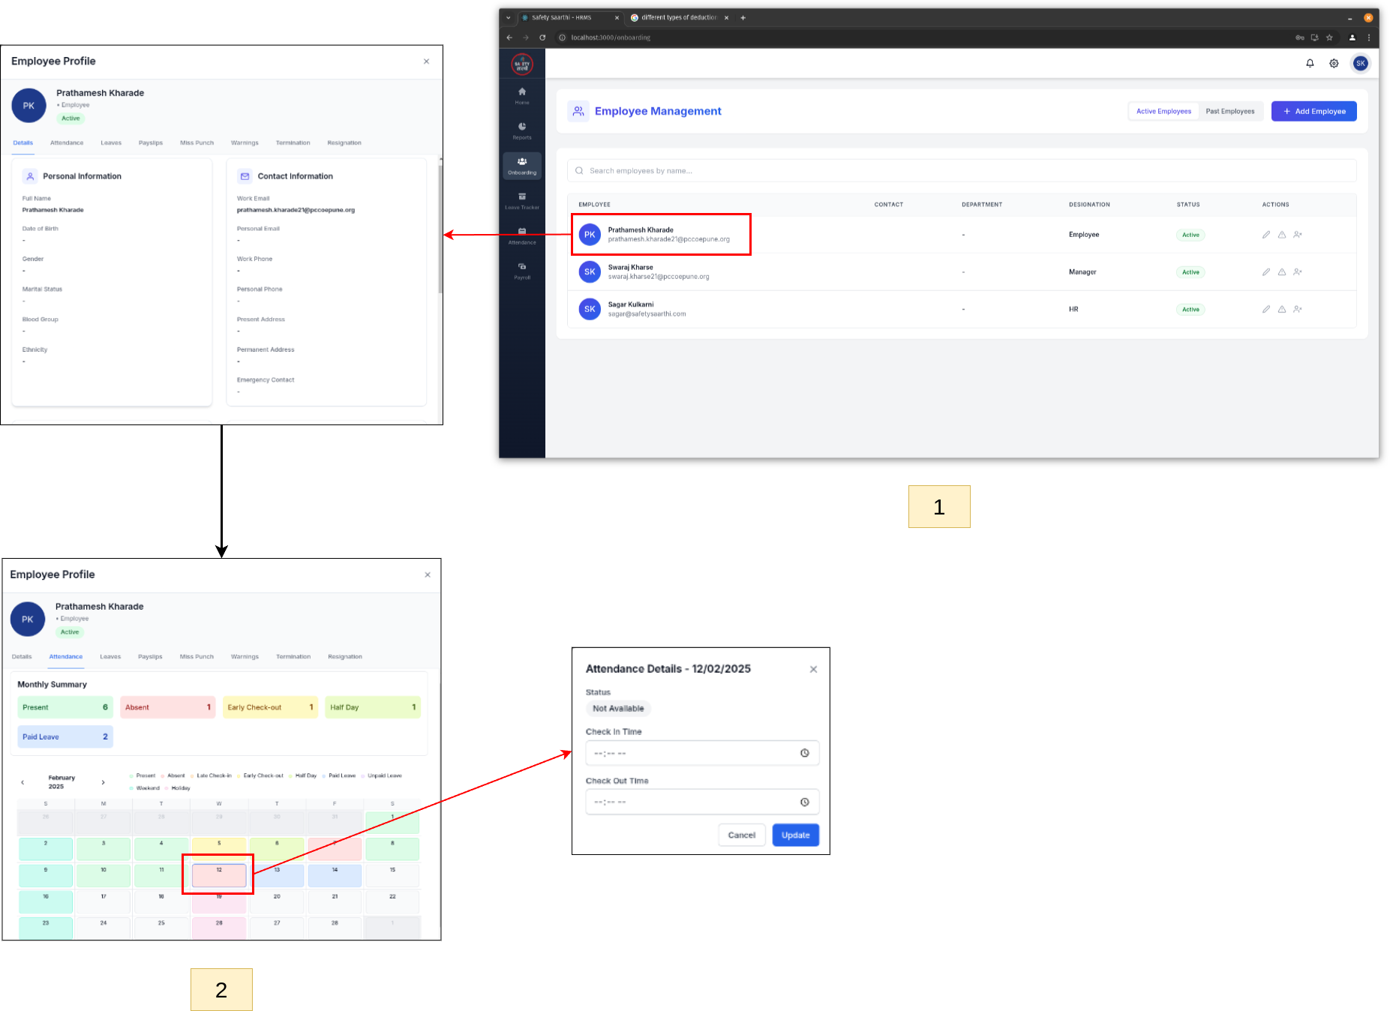Open Home in the dark sidebar

click(522, 95)
